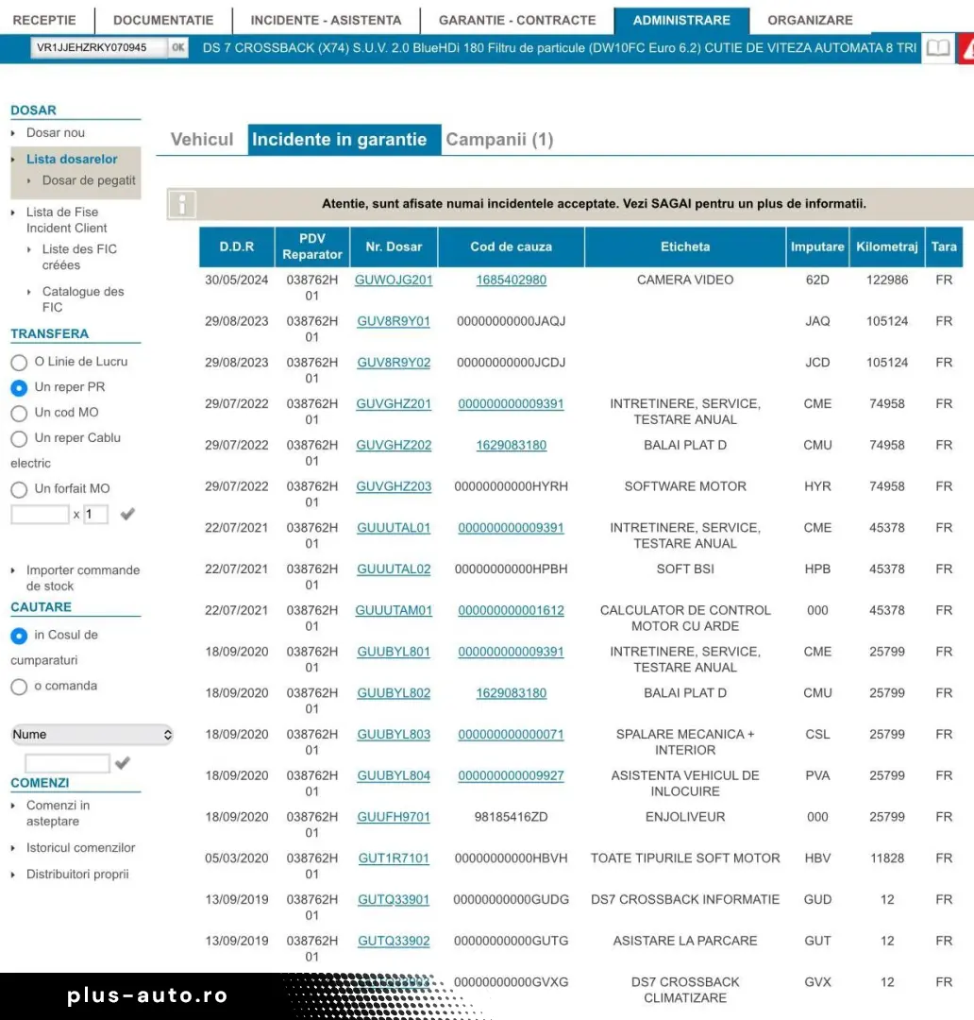Go to the Vehicul tab
The image size is (974, 1020).
coord(201,140)
